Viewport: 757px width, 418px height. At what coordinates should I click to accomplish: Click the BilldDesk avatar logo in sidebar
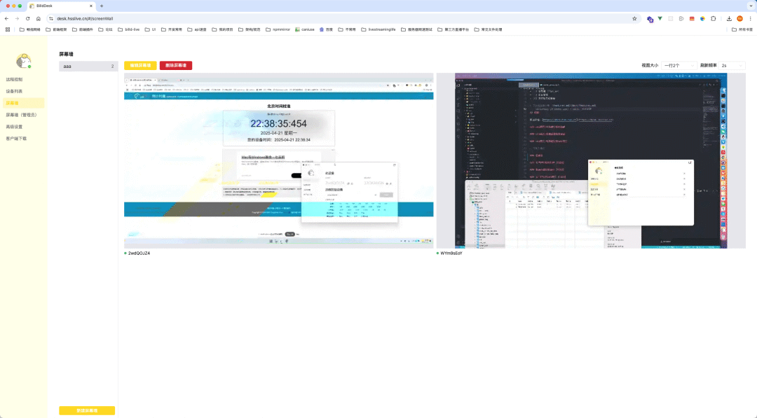click(23, 61)
